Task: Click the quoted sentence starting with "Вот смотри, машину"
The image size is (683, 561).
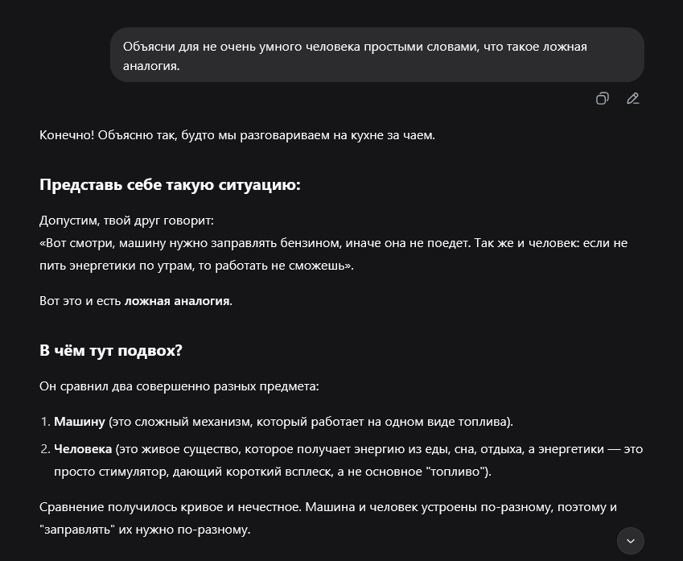Action: pyautogui.click(x=241, y=242)
